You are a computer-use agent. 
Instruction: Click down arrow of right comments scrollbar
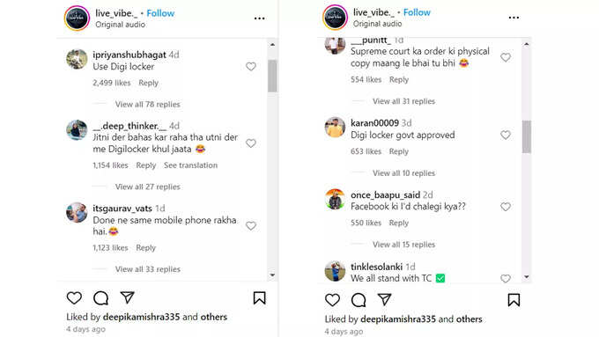(x=527, y=276)
